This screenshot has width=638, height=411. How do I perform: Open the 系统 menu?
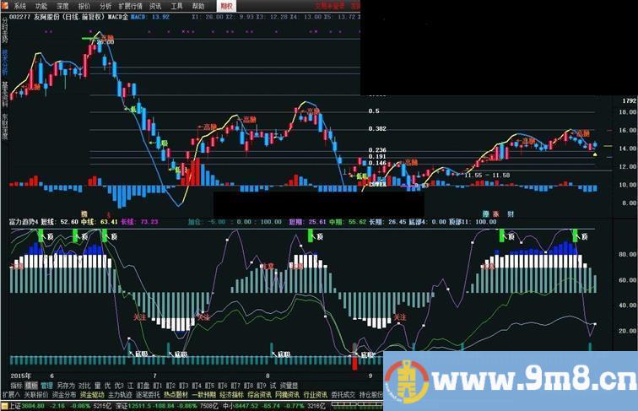click(x=19, y=5)
